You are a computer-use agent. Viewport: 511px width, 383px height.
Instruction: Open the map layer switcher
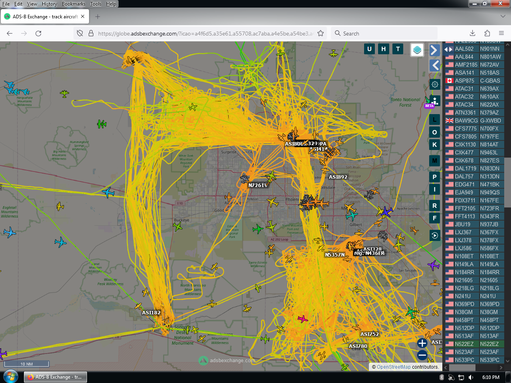(417, 50)
